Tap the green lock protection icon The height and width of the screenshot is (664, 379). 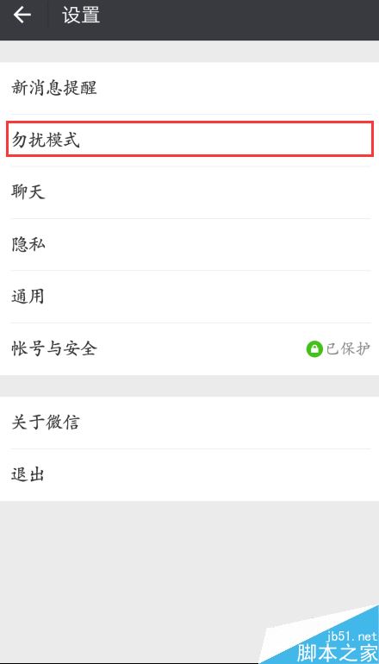[314, 349]
